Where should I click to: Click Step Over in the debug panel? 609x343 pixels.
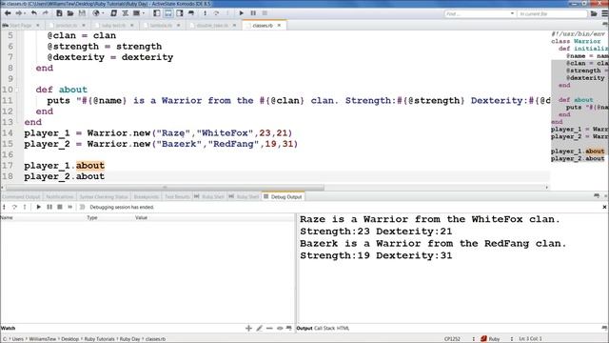point(14,208)
